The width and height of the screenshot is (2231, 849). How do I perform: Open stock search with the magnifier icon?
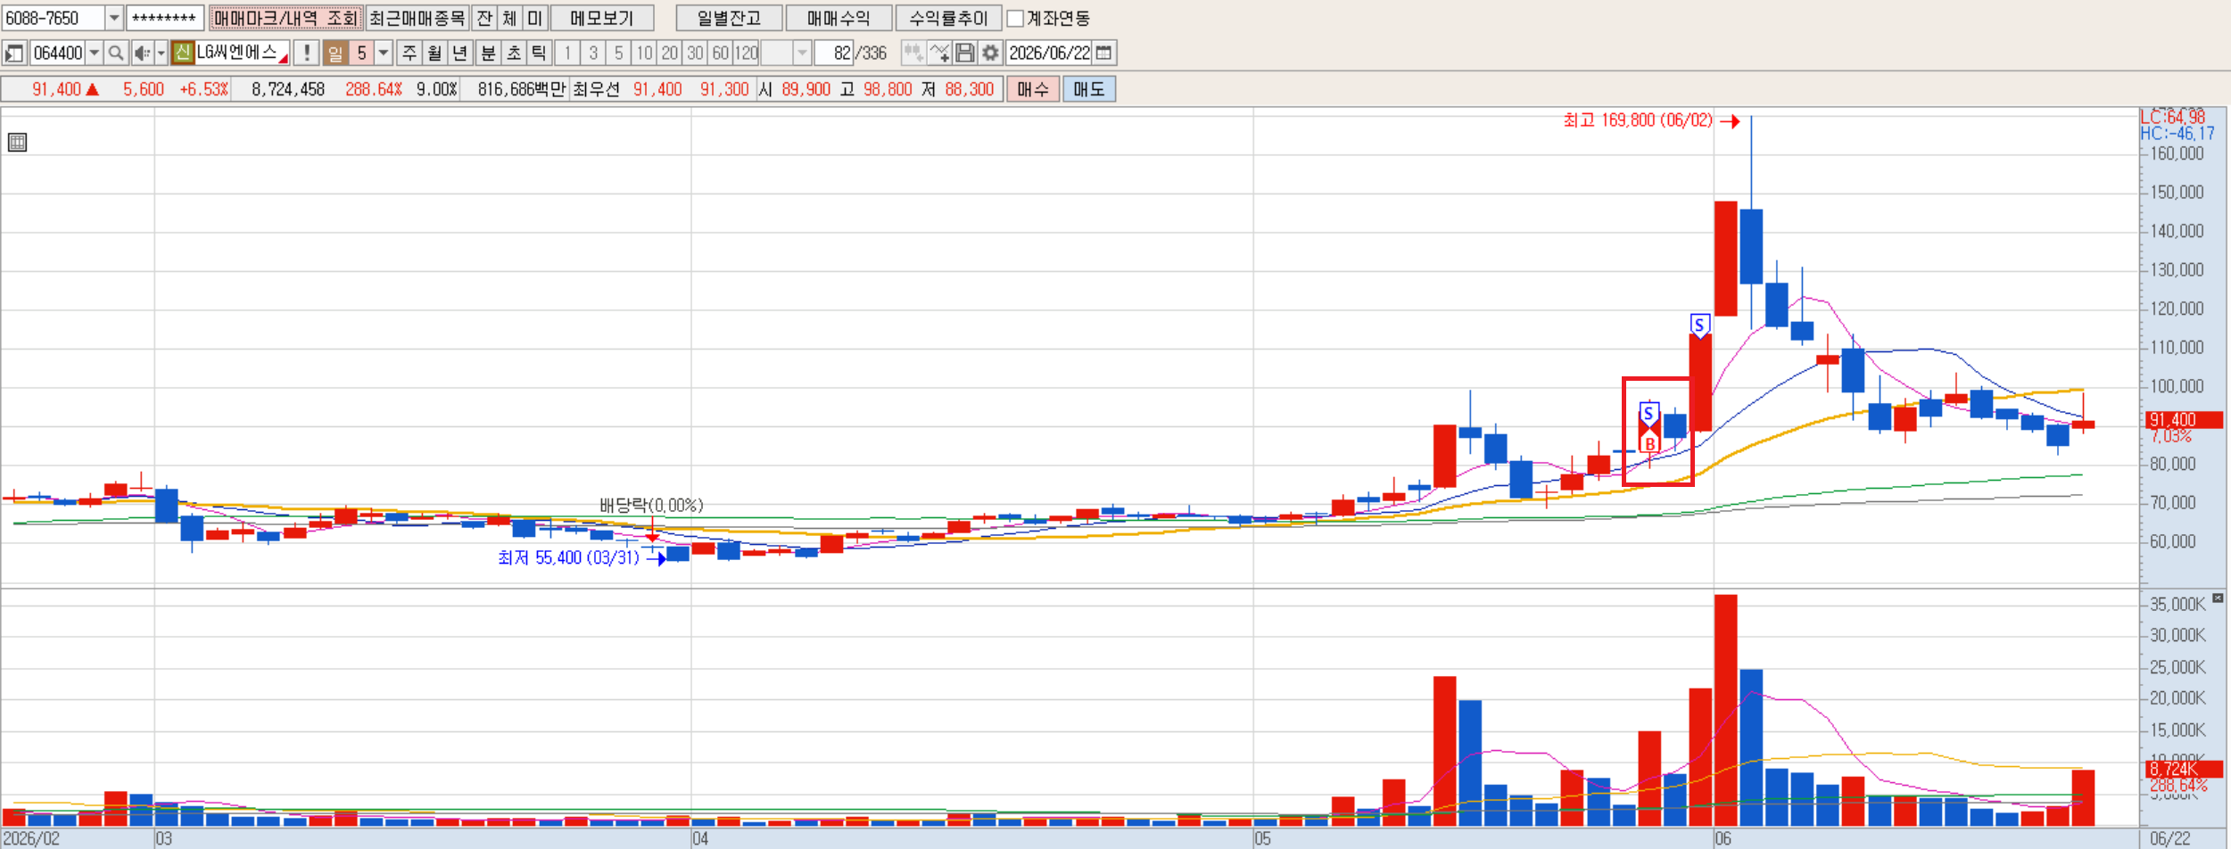(x=116, y=54)
